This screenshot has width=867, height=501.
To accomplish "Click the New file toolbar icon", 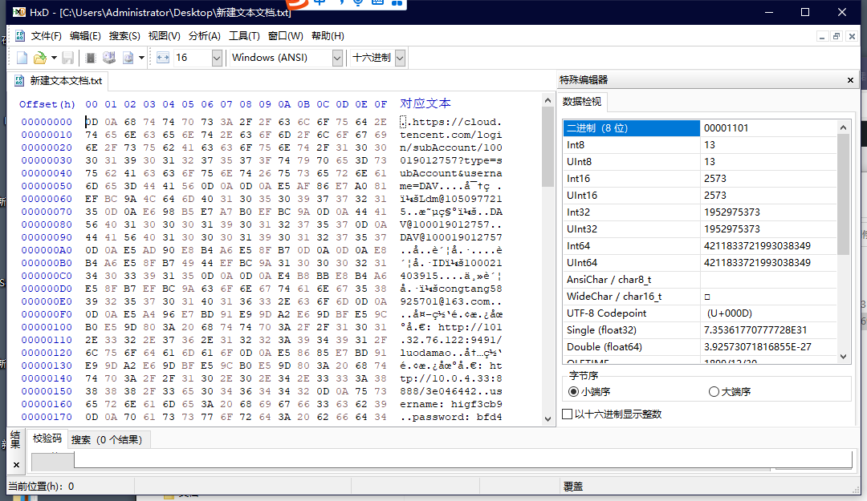I will click(x=22, y=58).
